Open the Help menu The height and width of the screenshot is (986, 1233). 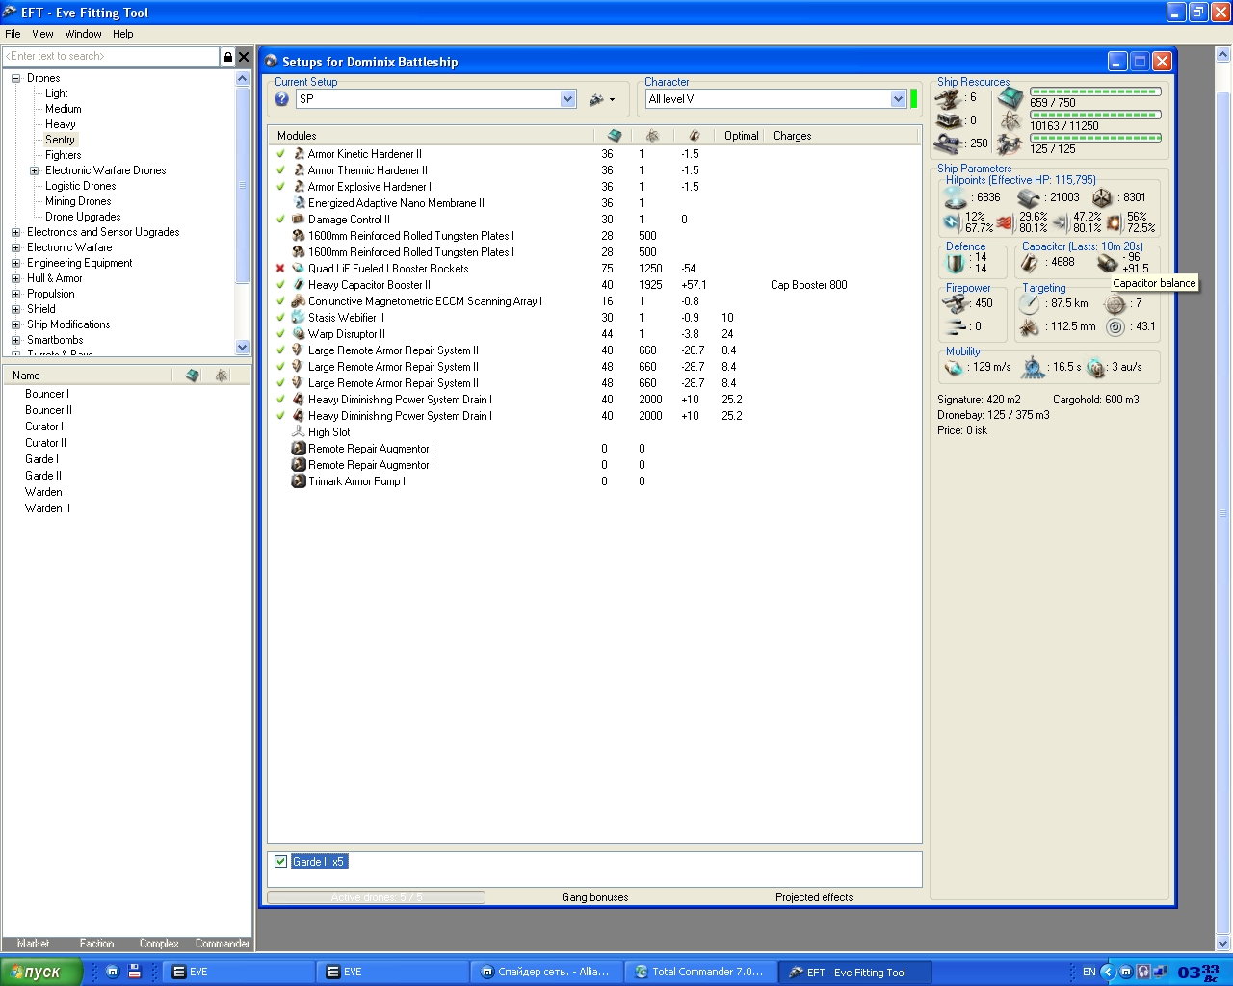[123, 34]
